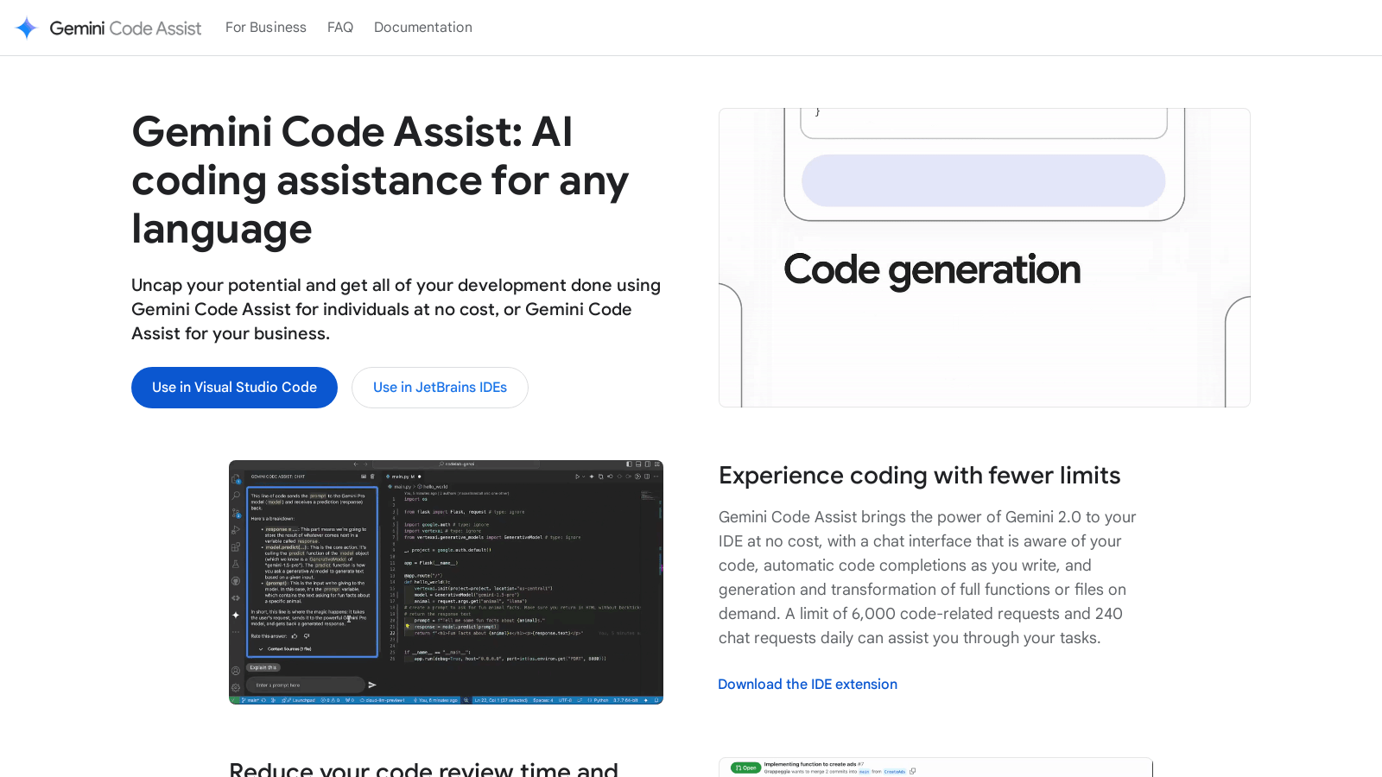Click Use in Visual Studio Code button
Image resolution: width=1382 pixels, height=777 pixels.
[x=234, y=388]
